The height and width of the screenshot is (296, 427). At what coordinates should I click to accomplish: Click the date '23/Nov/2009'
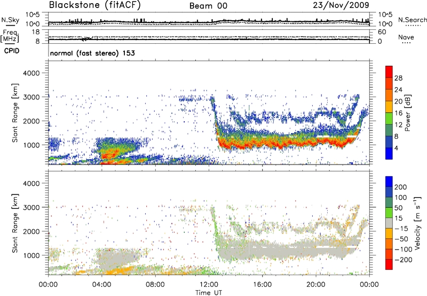[341, 5]
